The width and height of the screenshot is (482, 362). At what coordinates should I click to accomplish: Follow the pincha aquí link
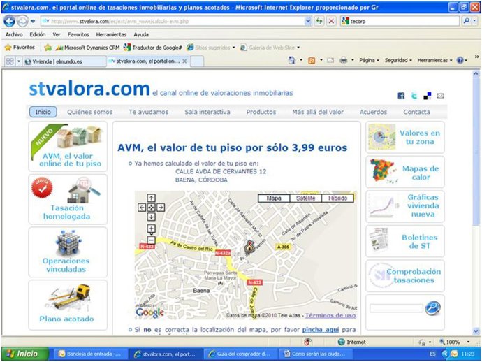point(321,330)
